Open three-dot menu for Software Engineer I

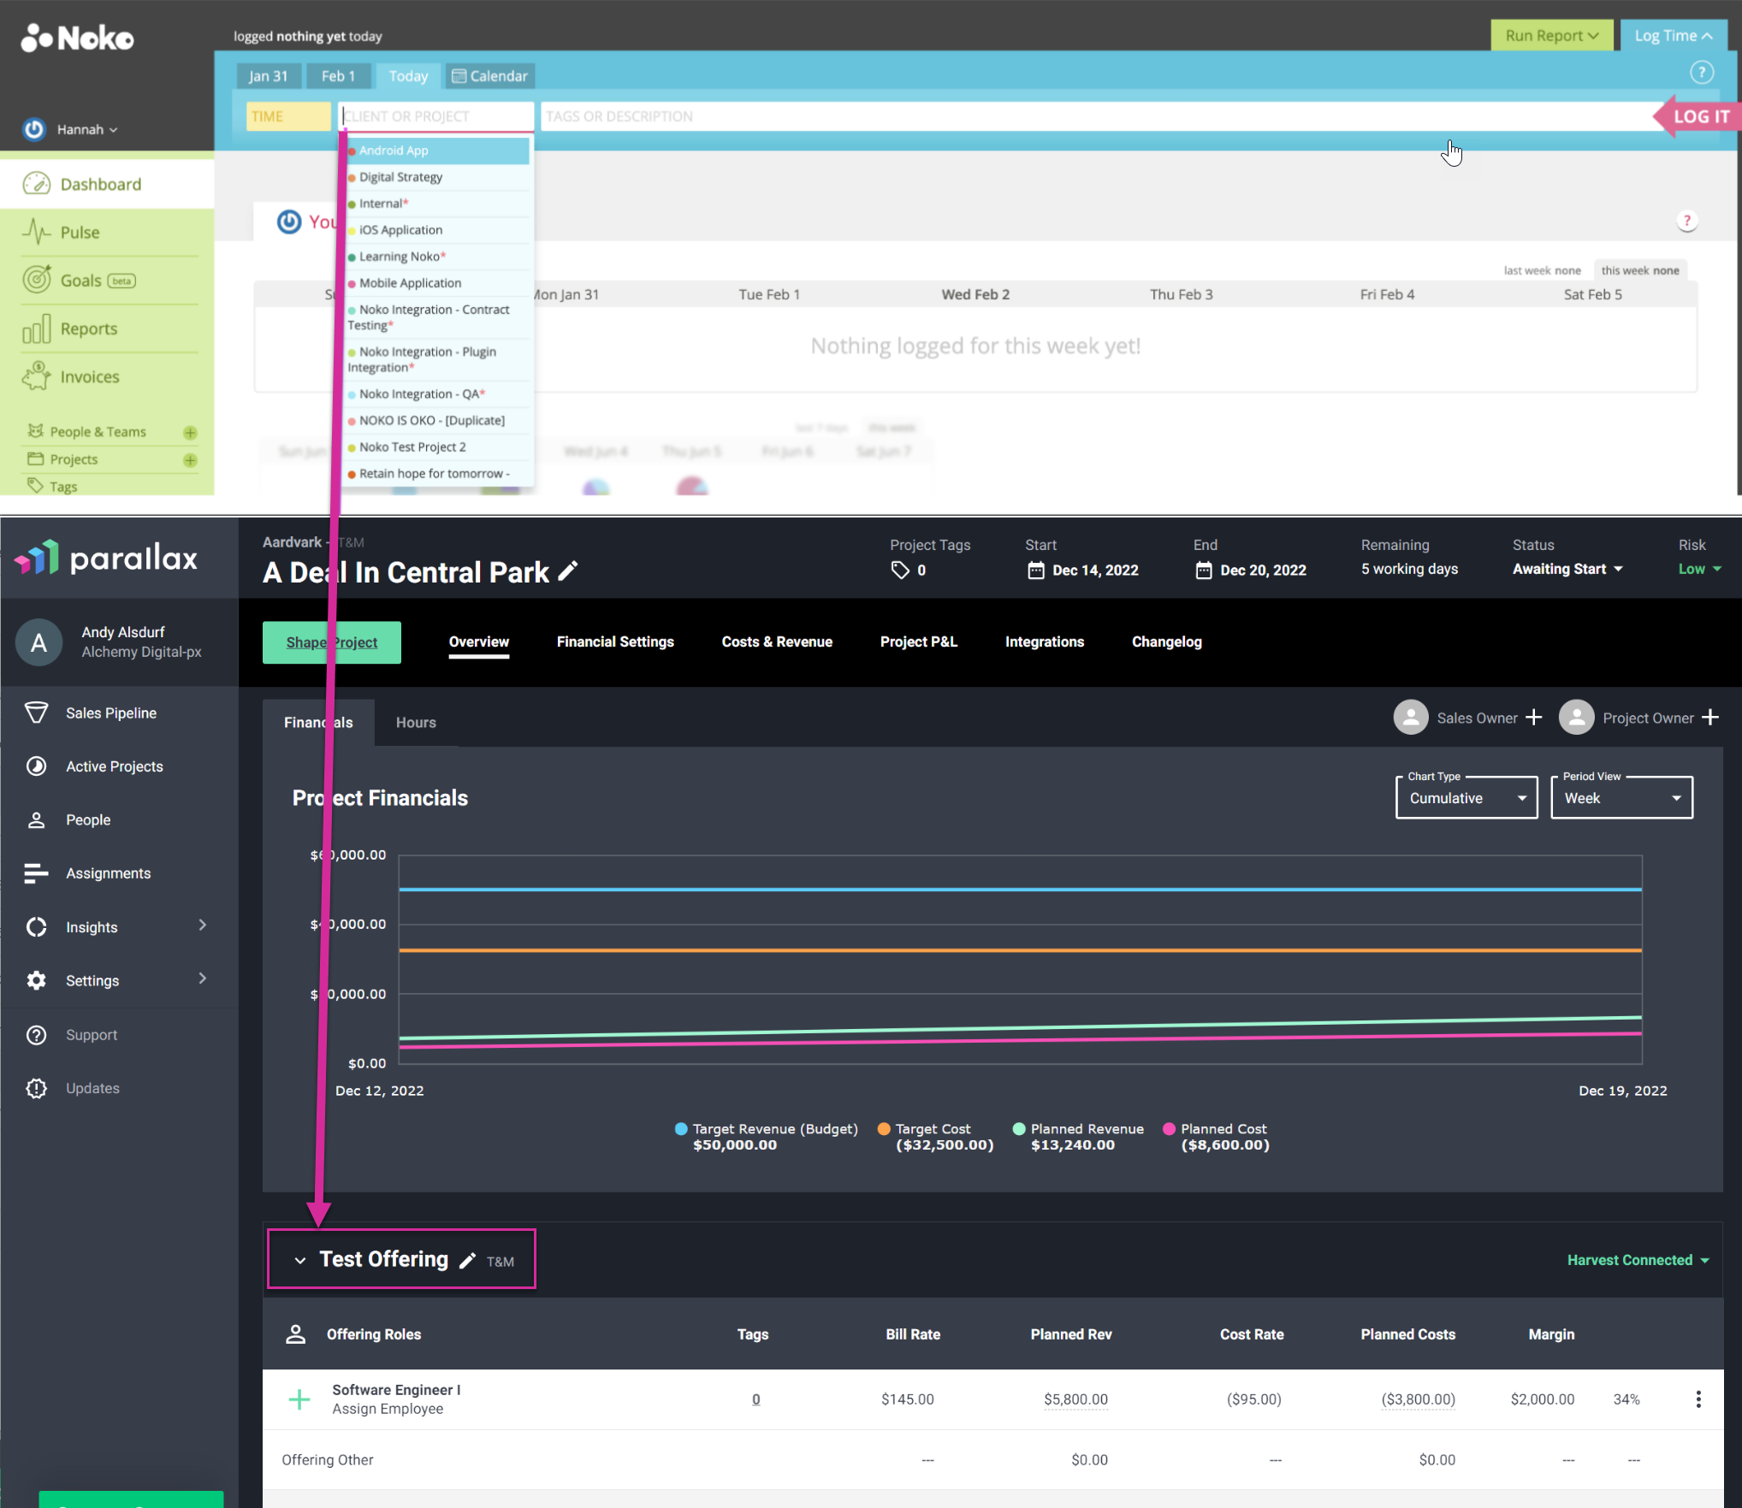point(1698,1399)
